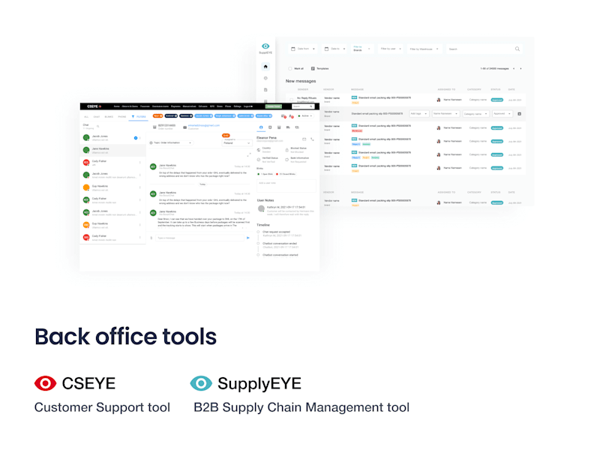Click the magnifier icon in SupplyEYE search bar

(x=517, y=49)
